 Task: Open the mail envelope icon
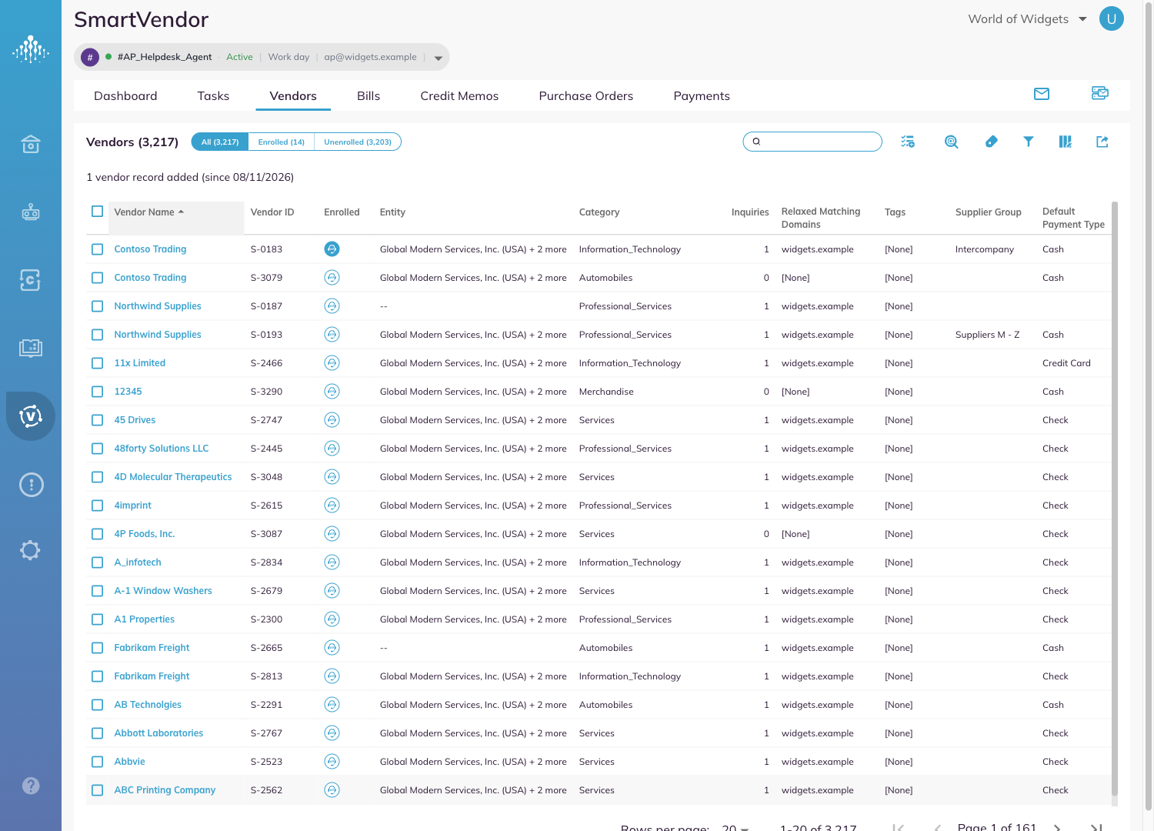pyautogui.click(x=1042, y=94)
